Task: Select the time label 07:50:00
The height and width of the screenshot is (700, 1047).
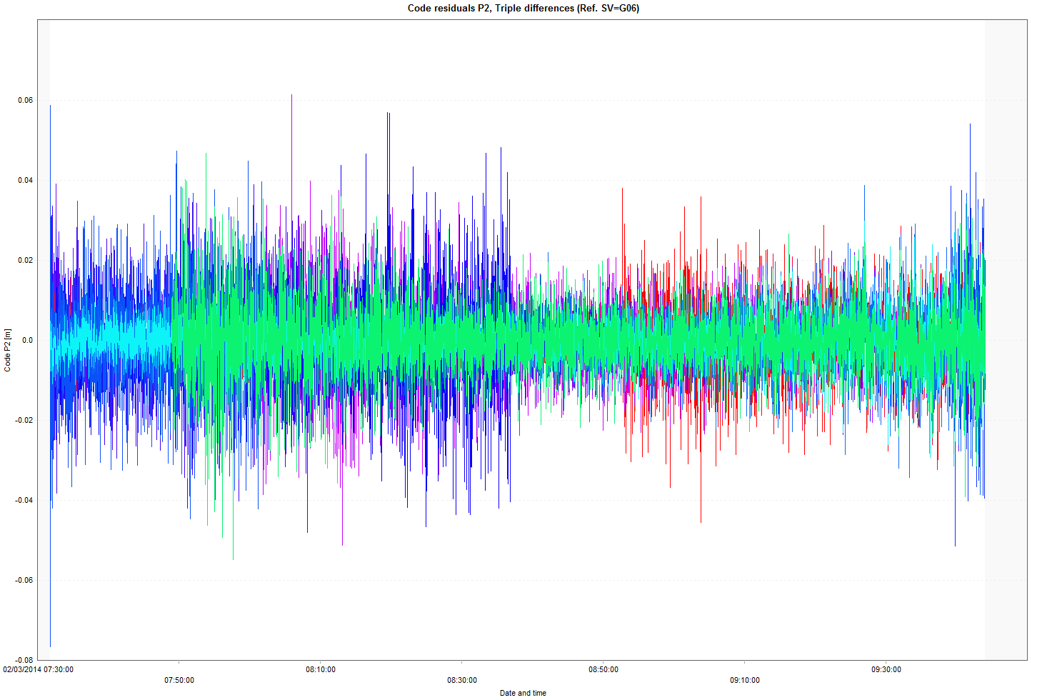Action: [179, 680]
